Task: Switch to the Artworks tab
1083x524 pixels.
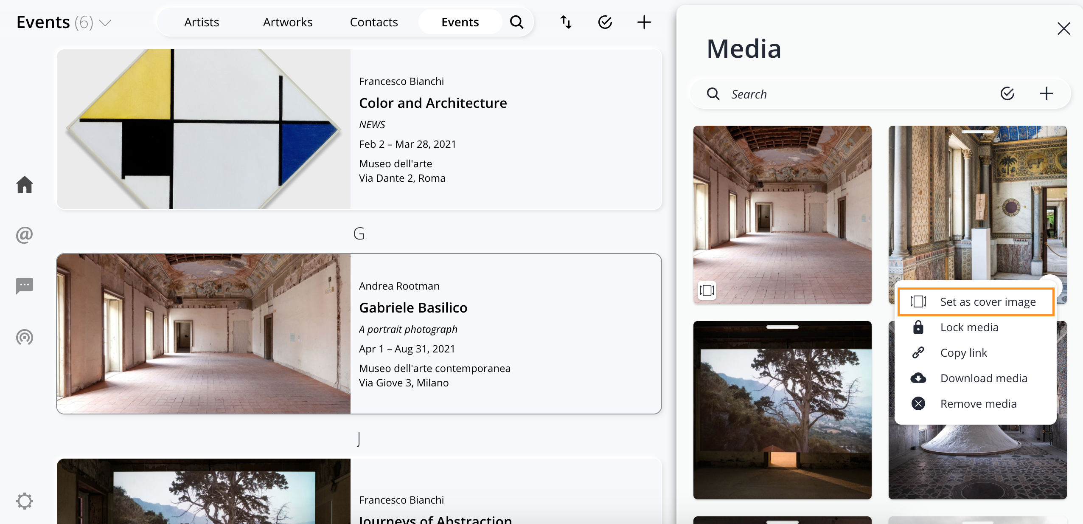Action: [288, 22]
